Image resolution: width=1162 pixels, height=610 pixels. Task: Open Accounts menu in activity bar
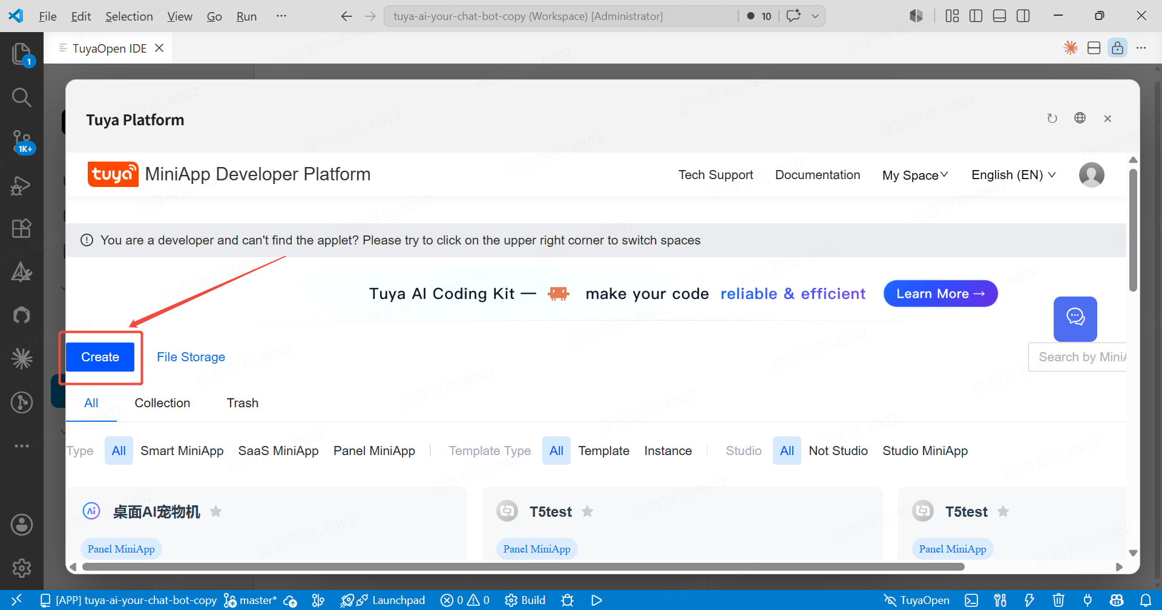click(22, 525)
